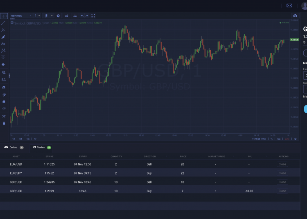Sort by ASSET column header
Viewport: 307px width, 219px height.
pyautogui.click(x=16, y=156)
